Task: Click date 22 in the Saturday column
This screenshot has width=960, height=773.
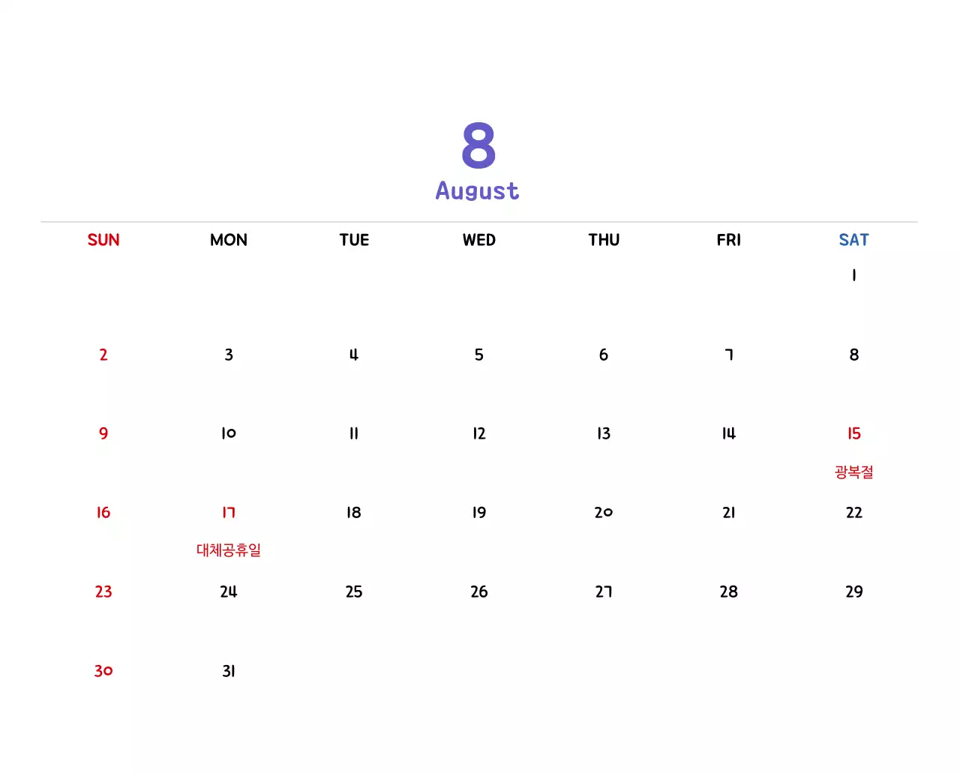Action: 853,512
